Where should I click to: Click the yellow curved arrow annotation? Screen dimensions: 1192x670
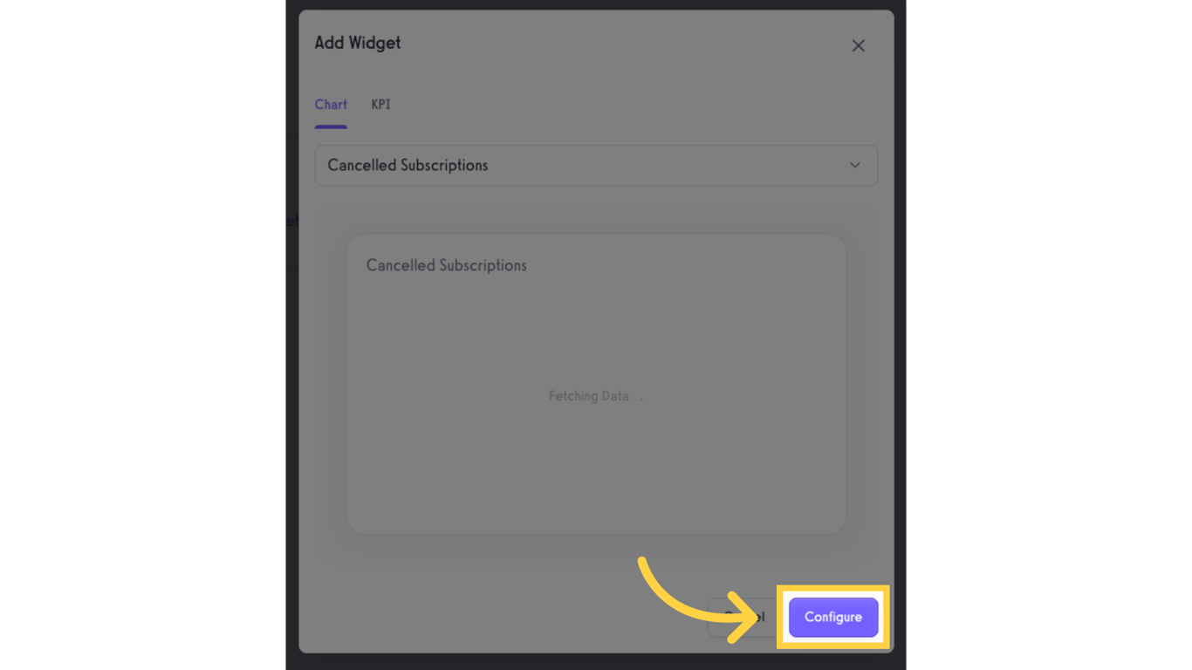click(698, 599)
